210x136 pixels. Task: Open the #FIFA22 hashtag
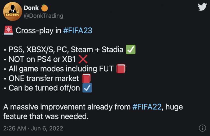point(147,107)
